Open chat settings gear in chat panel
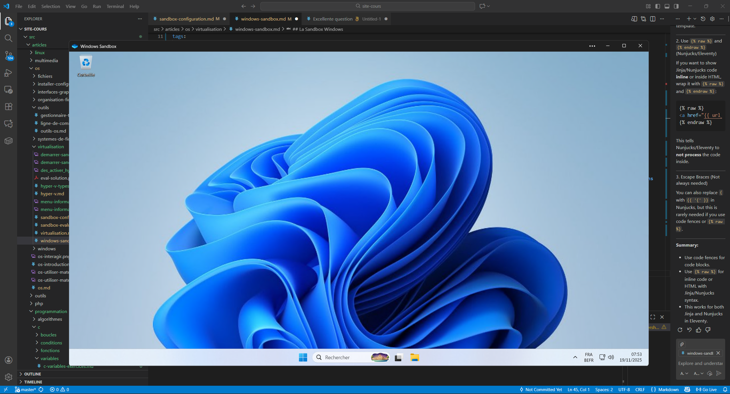Viewport: 730px width, 394px height. point(712,19)
